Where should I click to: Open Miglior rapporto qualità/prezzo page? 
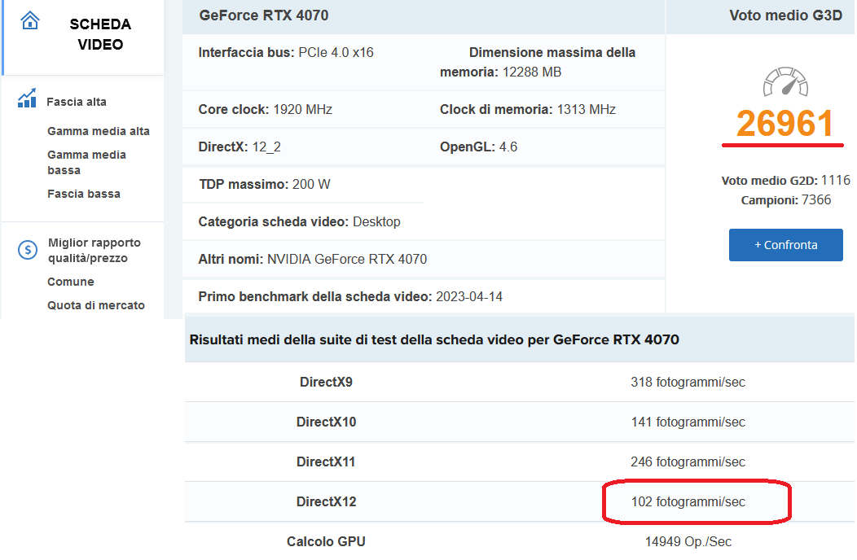[x=94, y=250]
